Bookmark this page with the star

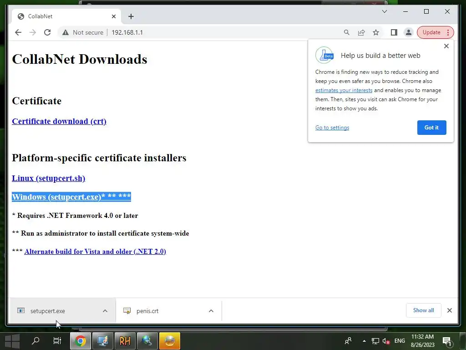(376, 32)
